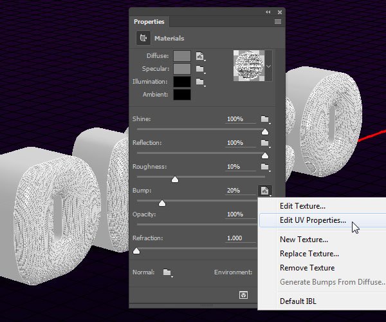Choose Replace Texture menu entry
386x322 pixels.
[x=309, y=254]
